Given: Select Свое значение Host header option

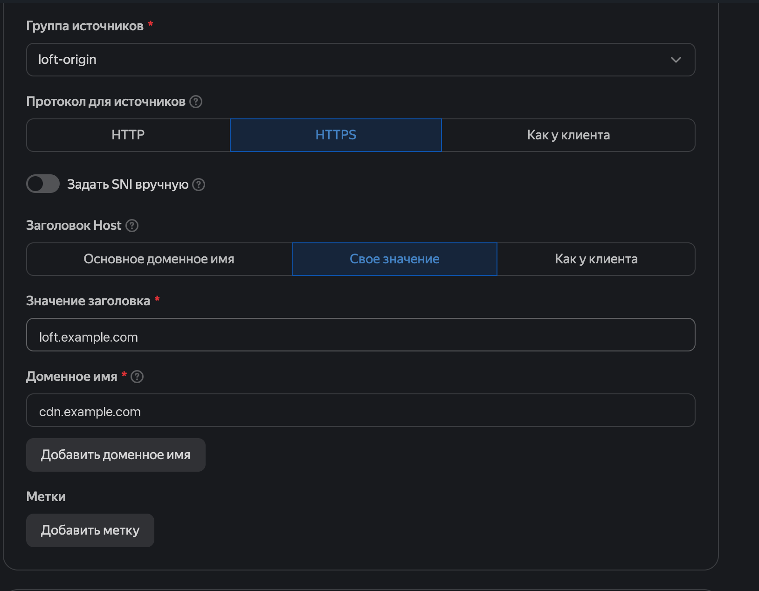Looking at the screenshot, I should pyautogui.click(x=395, y=259).
